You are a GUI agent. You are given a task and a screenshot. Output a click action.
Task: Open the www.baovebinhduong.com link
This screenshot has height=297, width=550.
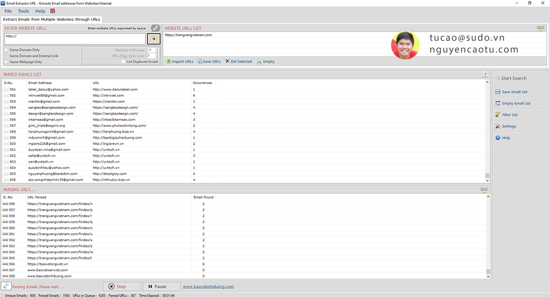click(208, 287)
